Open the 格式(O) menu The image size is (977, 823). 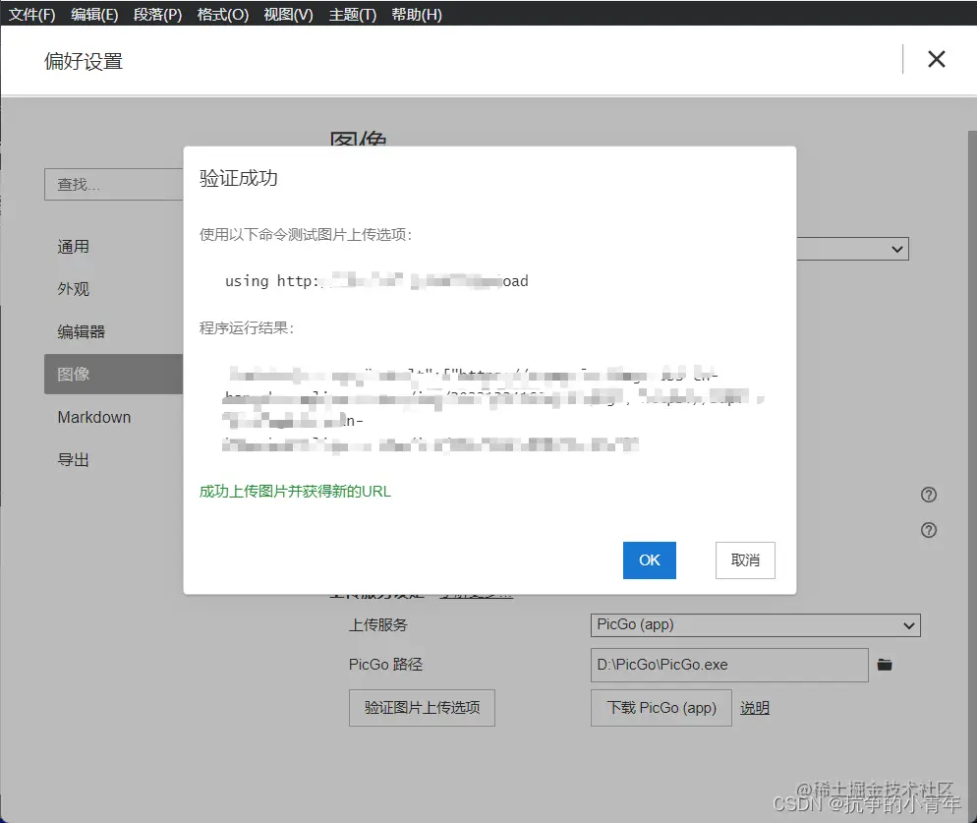(222, 14)
